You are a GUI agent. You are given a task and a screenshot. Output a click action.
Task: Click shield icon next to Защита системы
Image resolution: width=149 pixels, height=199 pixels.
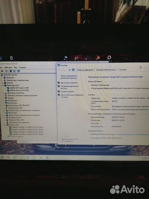(x=58, y=91)
